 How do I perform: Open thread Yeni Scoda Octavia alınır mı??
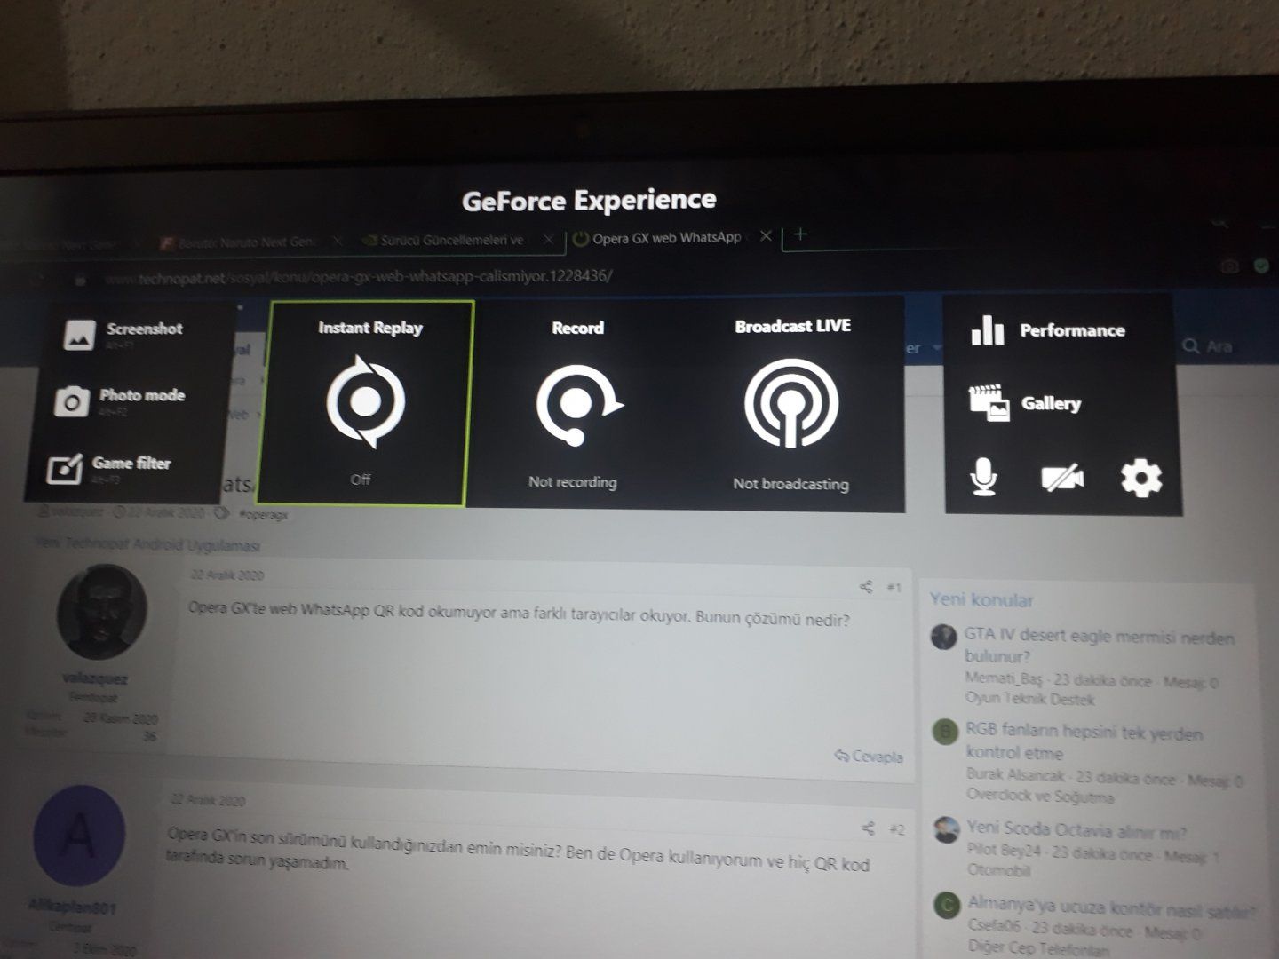pyautogui.click(x=1076, y=830)
